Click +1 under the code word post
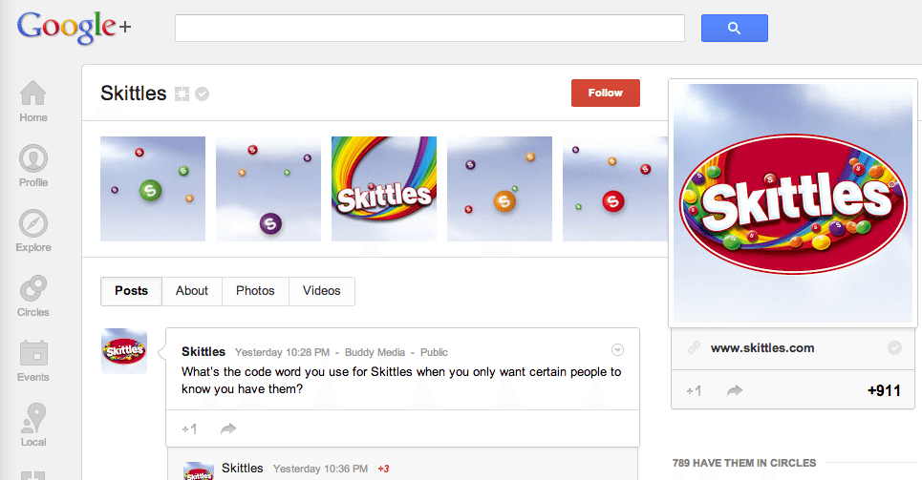This screenshot has height=480, width=922. (189, 428)
